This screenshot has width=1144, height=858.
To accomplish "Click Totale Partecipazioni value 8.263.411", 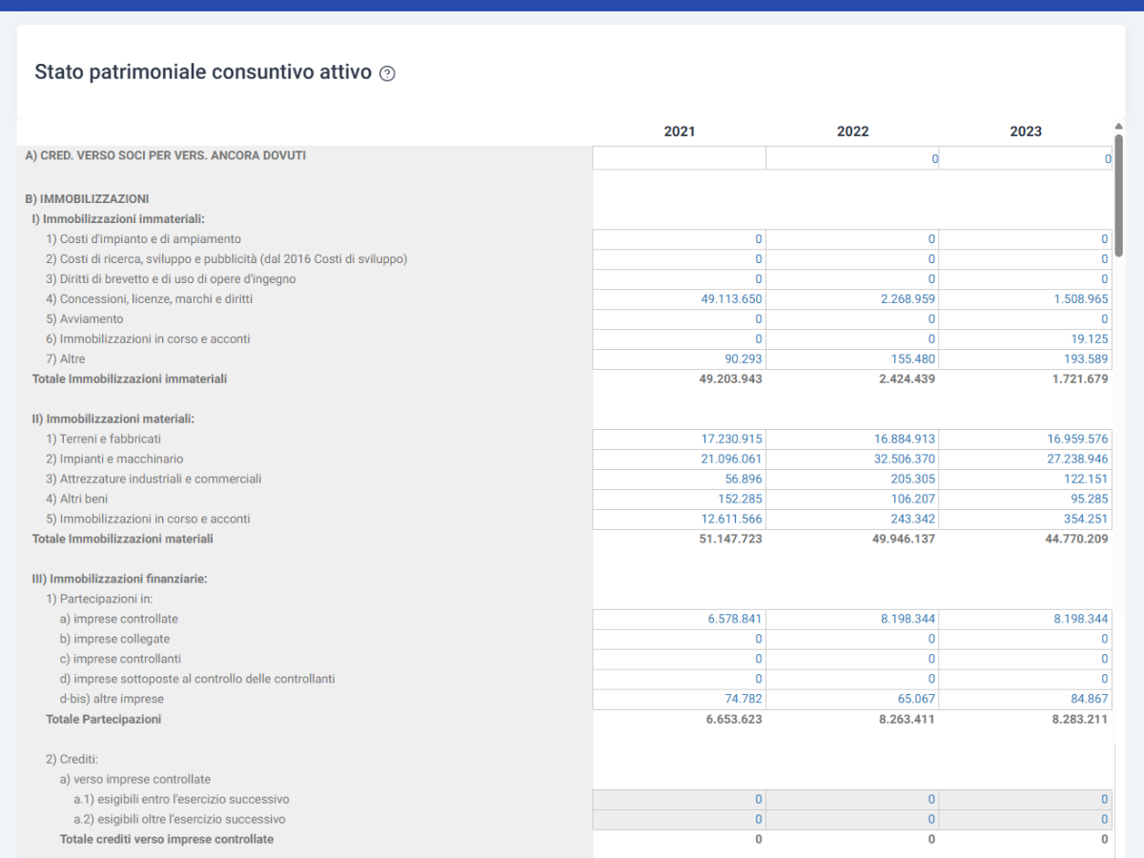I will click(x=909, y=720).
